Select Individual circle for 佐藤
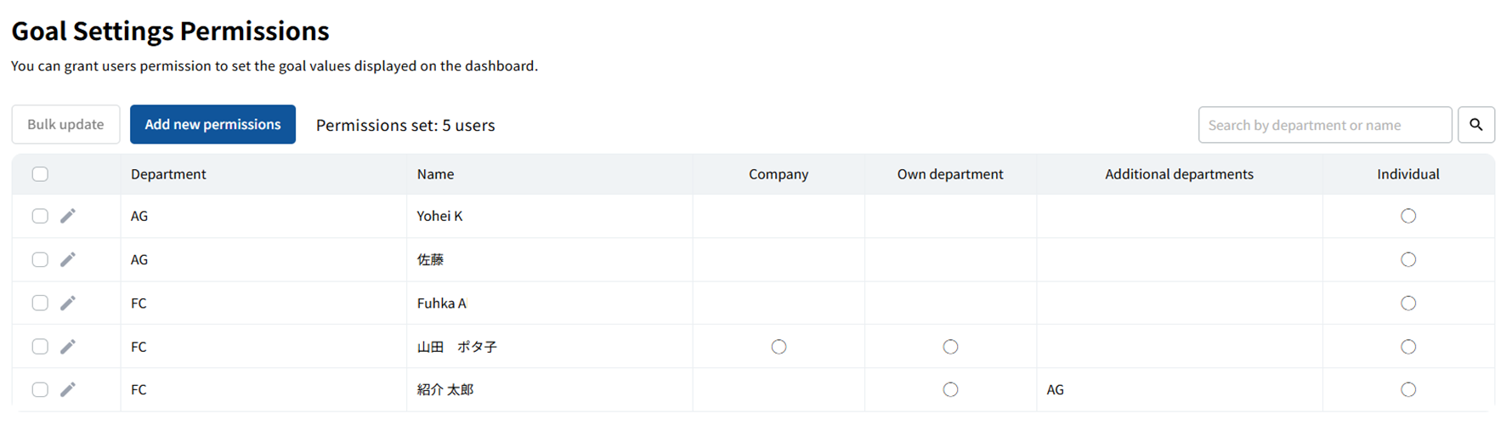 1408,259
